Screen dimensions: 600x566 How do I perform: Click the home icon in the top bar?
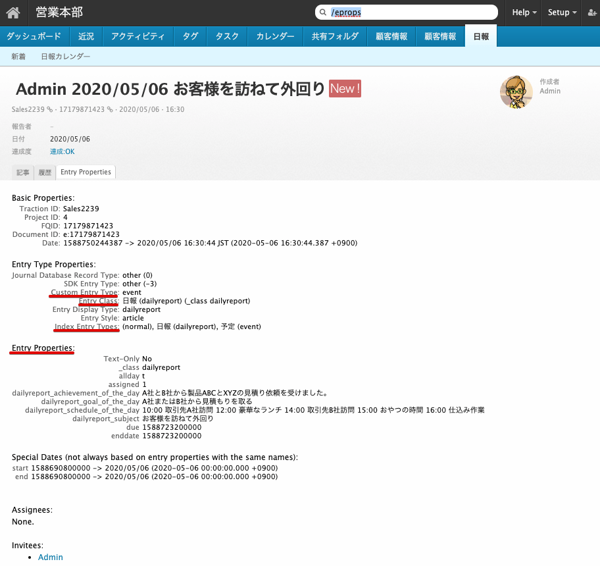pyautogui.click(x=13, y=12)
